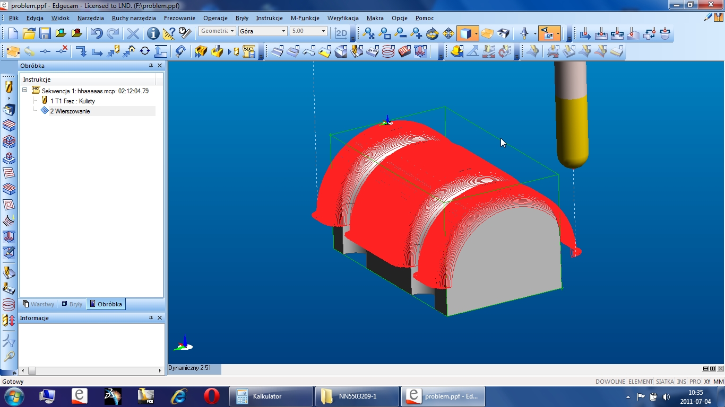Toggle the fixture display icon
Screen dimensions: 725x407
click(503, 33)
